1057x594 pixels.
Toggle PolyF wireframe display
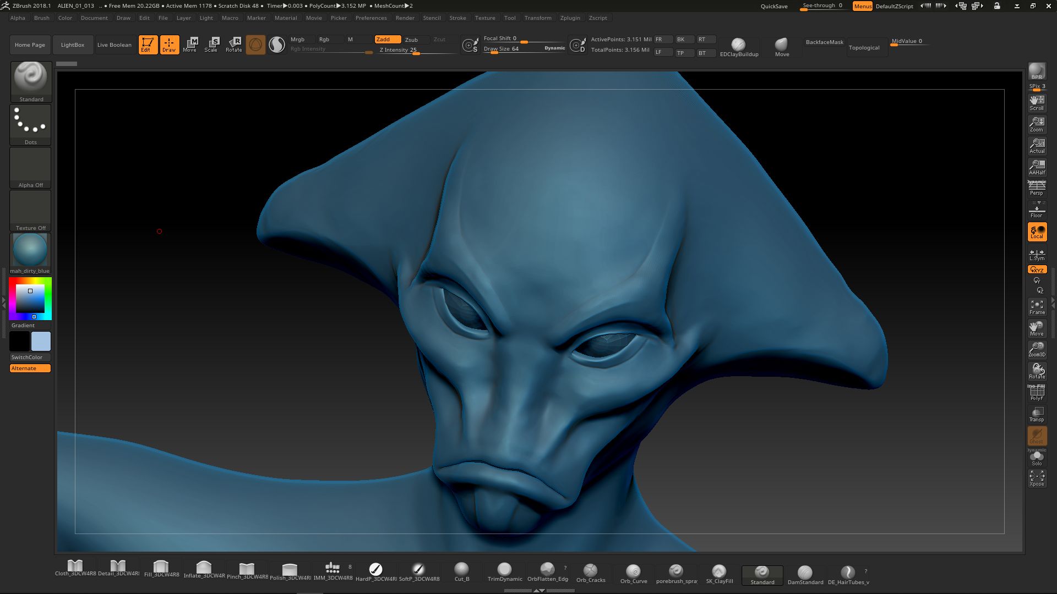(x=1037, y=393)
